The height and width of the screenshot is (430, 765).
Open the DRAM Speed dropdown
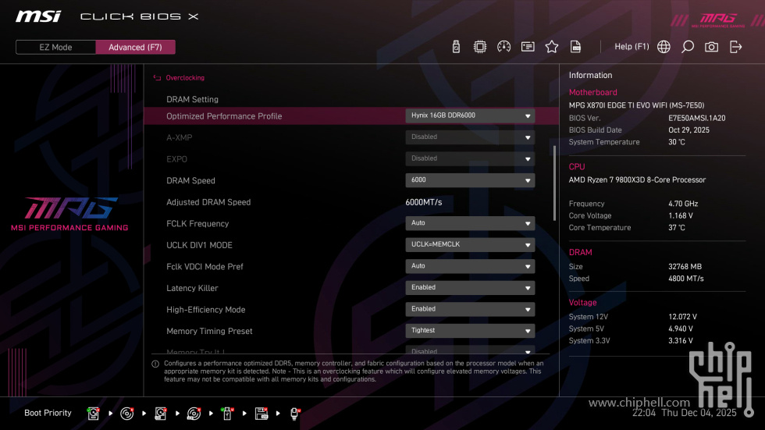point(470,180)
